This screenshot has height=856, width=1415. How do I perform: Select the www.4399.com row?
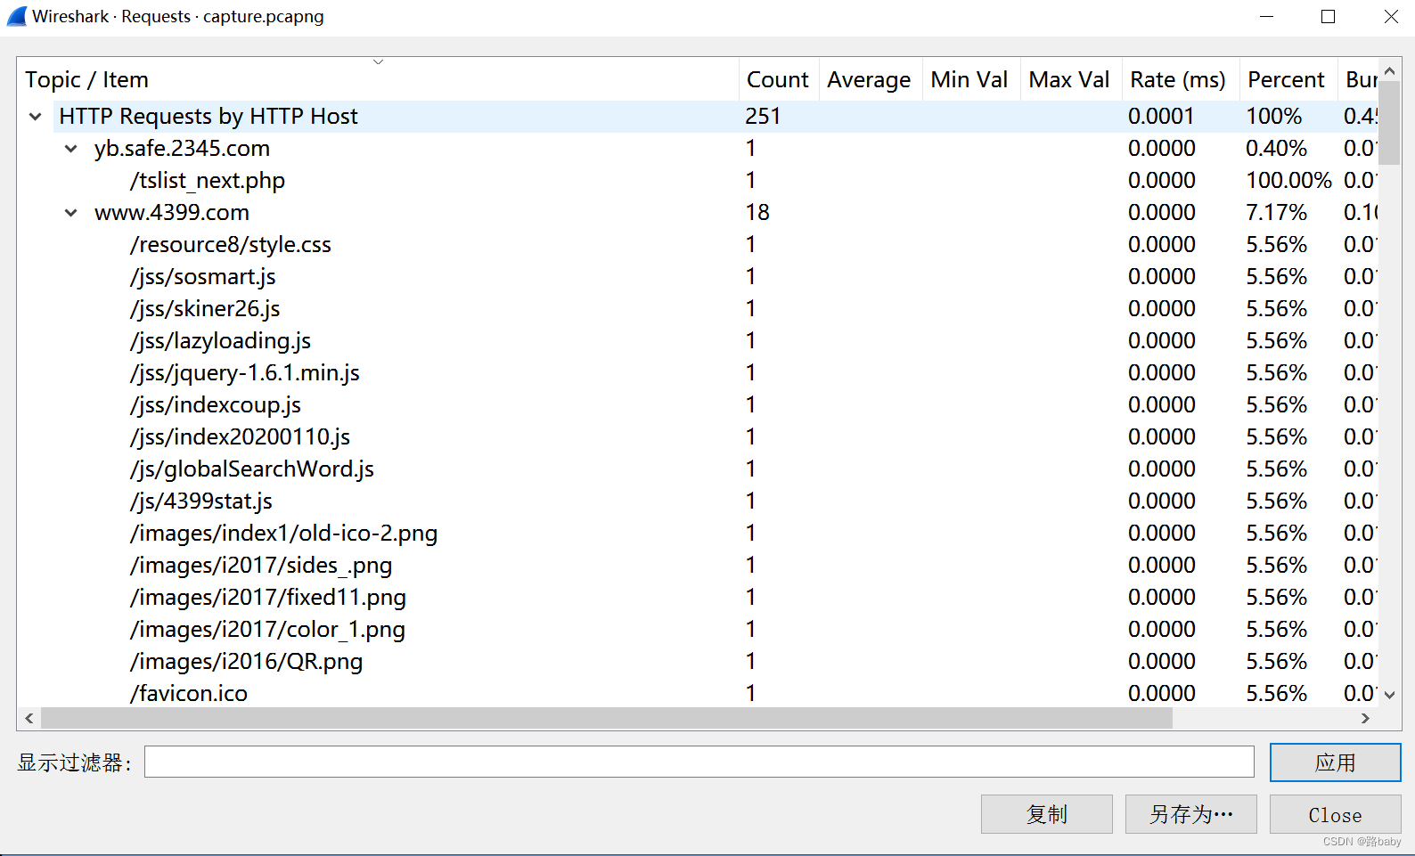(x=698, y=213)
